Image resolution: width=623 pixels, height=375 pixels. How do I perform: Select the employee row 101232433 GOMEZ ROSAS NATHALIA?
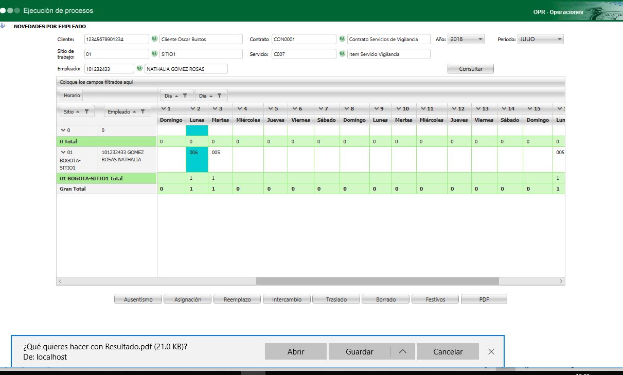127,160
